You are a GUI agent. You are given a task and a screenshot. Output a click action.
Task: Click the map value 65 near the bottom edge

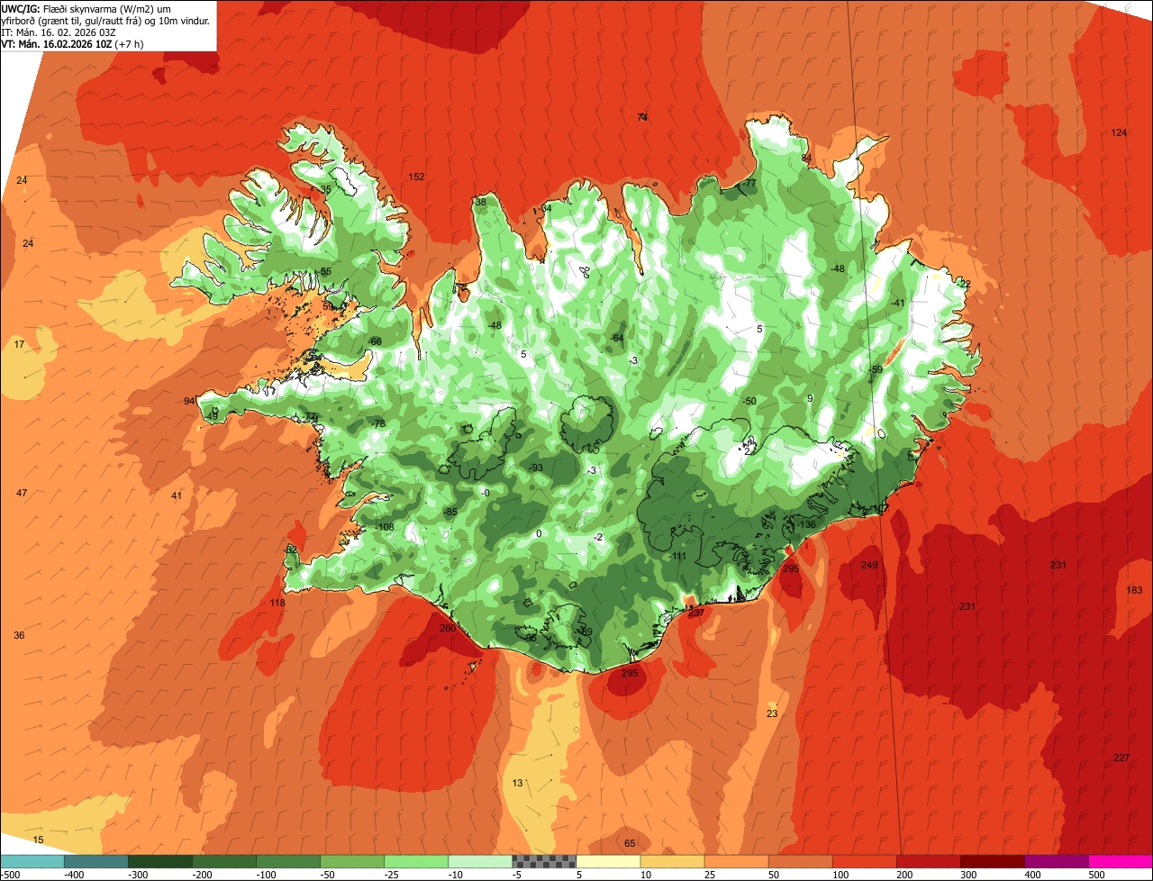(x=630, y=844)
